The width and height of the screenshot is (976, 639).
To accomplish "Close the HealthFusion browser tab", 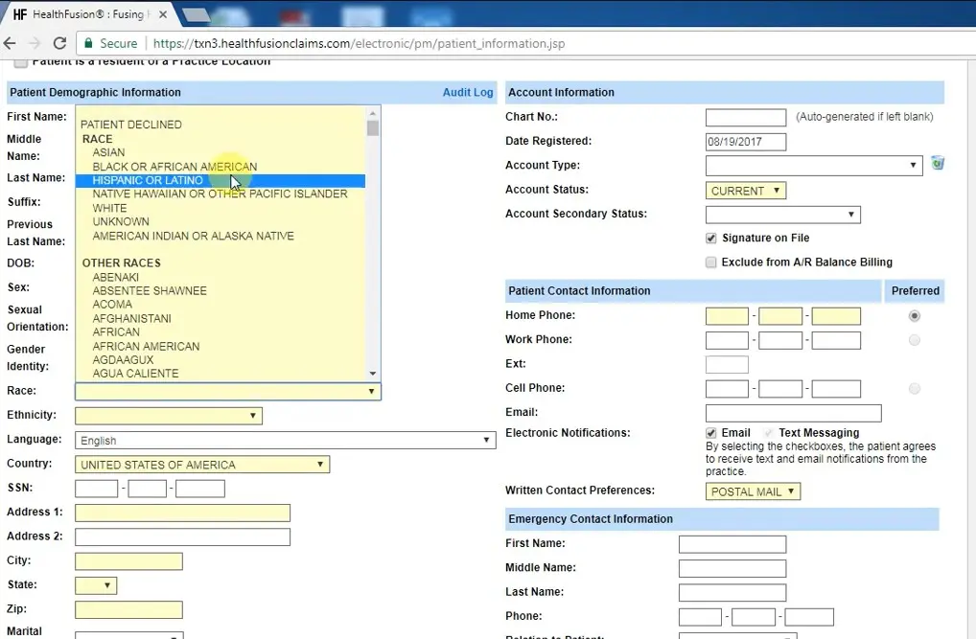I will (x=163, y=15).
